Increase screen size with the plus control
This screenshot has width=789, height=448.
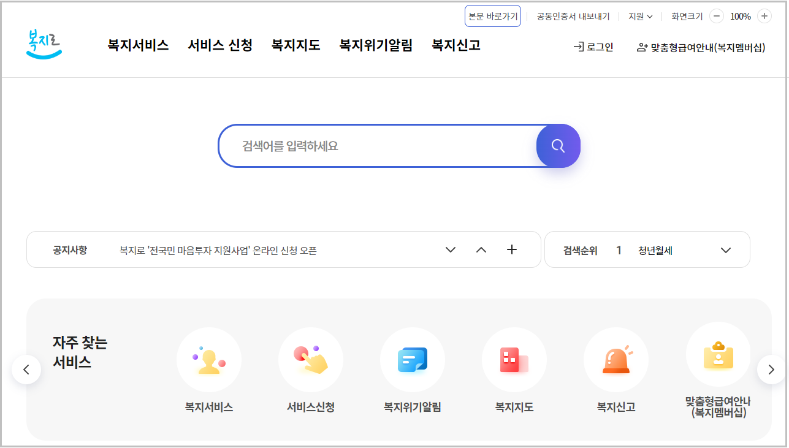[x=764, y=17]
